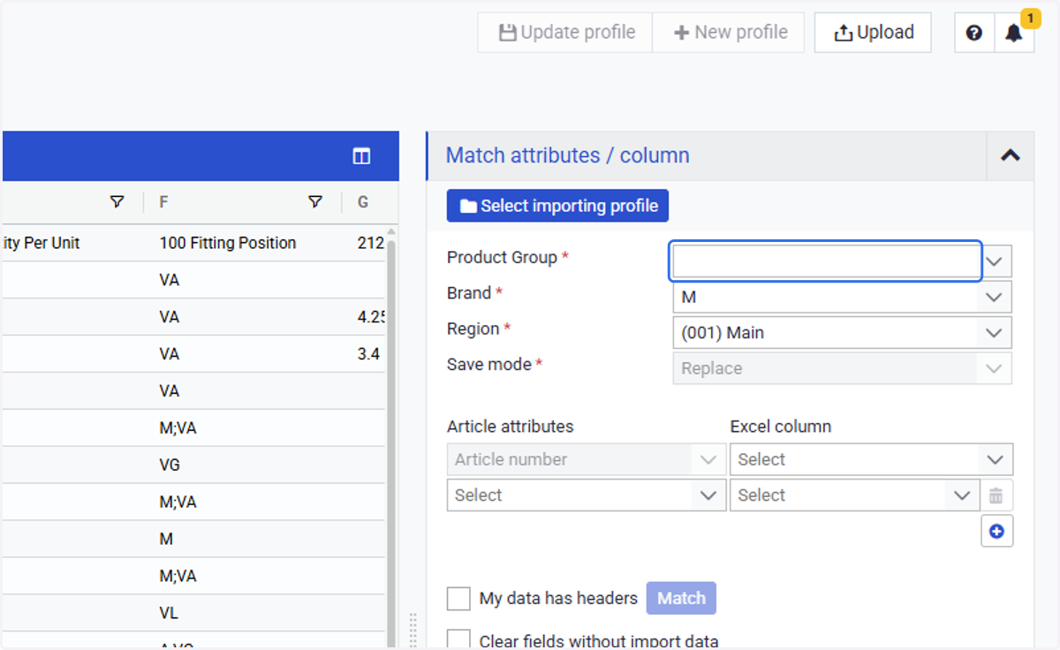
Task: Click the help question mark icon
Action: point(974,33)
